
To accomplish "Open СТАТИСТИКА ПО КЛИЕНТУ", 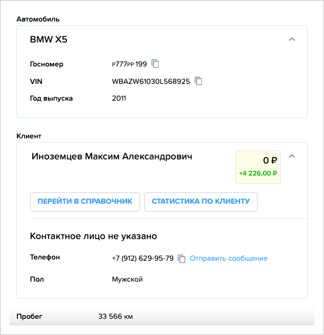I will [201, 202].
